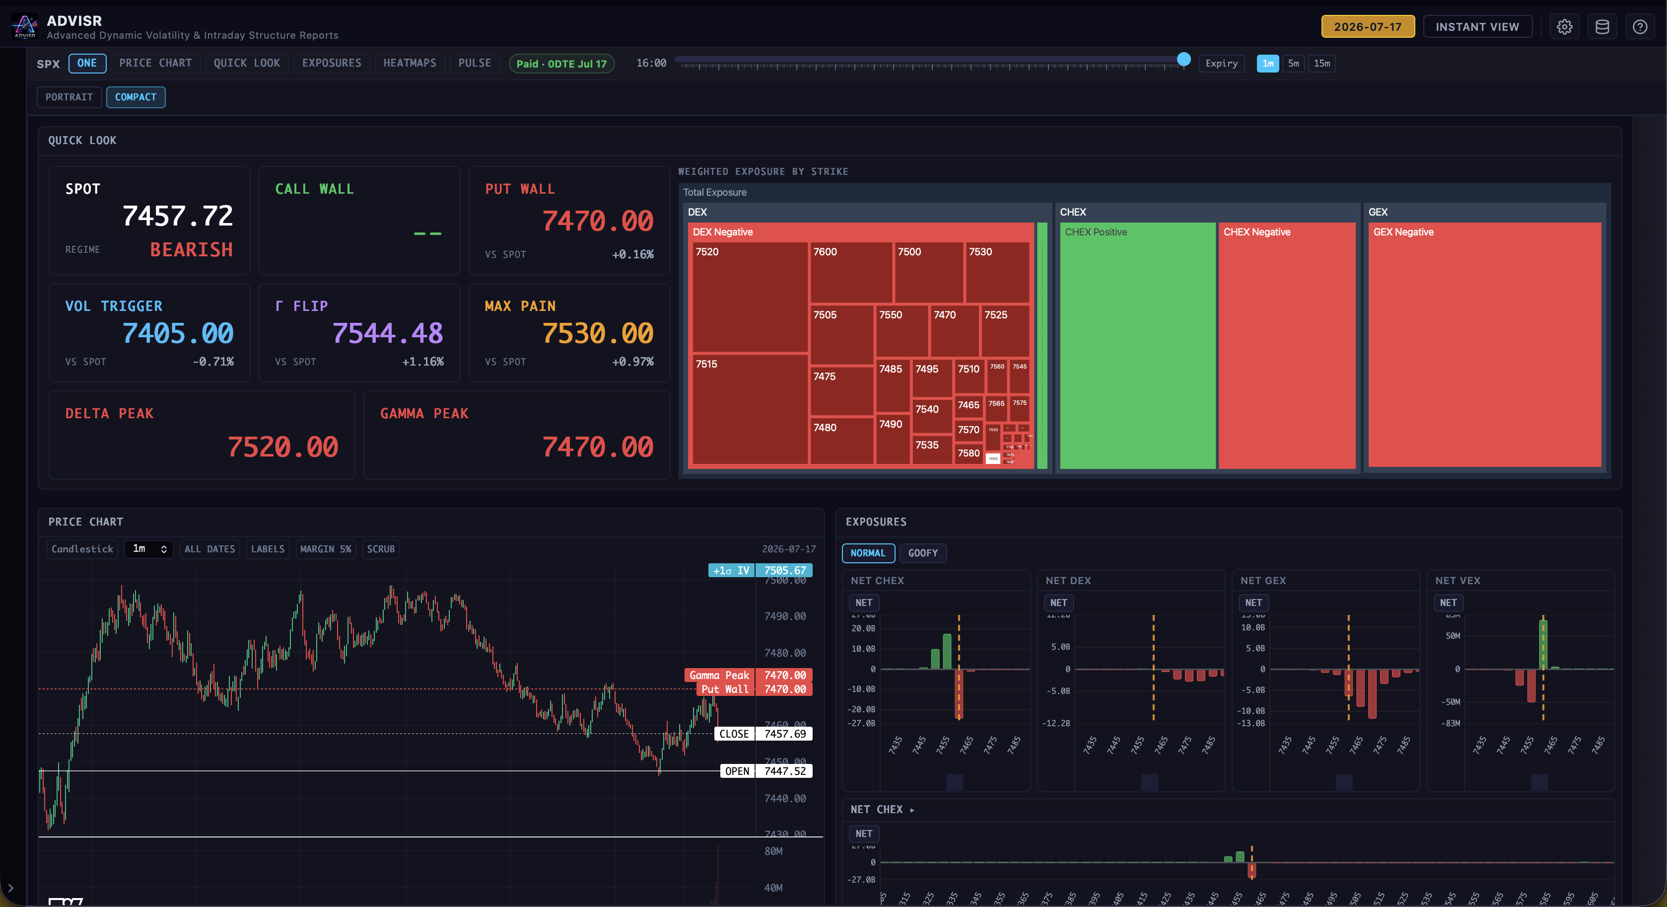
Task: Click the DELTA PEAK value 7520.00
Action: coord(282,448)
